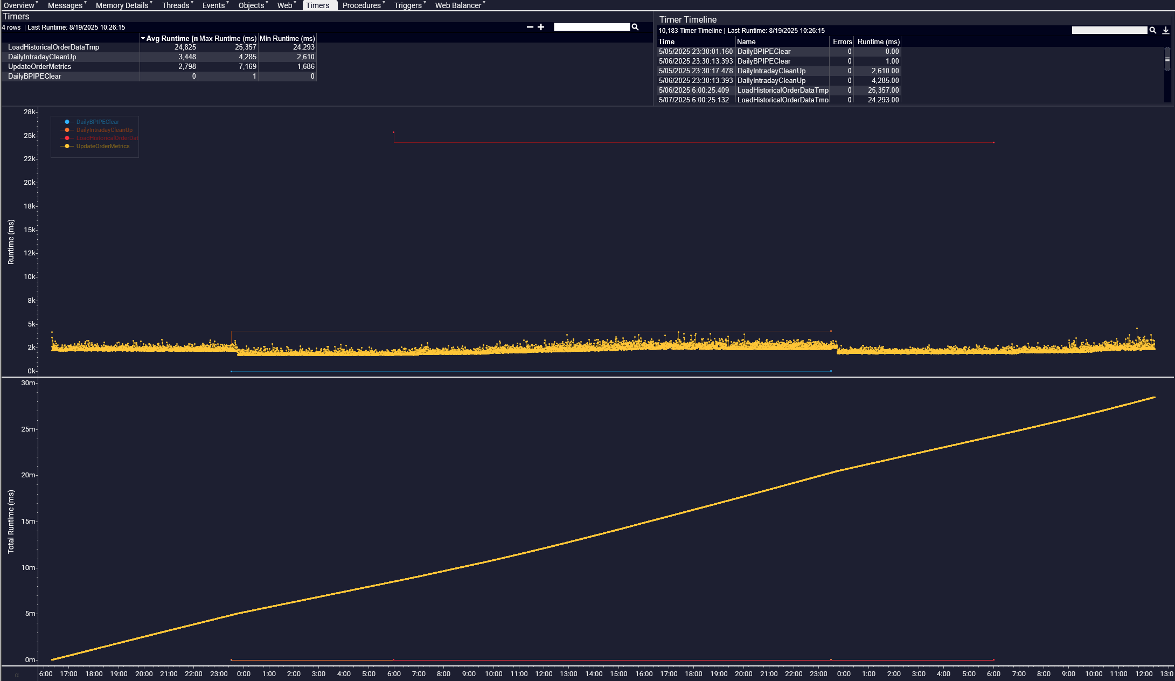This screenshot has width=1175, height=681.
Task: Toggle UpdateOrderMetrics series in chart legend
Action: [x=102, y=146]
